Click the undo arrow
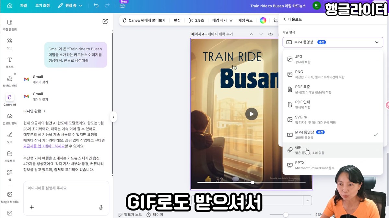The width and height of the screenshot is (389, 218). pyautogui.click(x=96, y=5)
